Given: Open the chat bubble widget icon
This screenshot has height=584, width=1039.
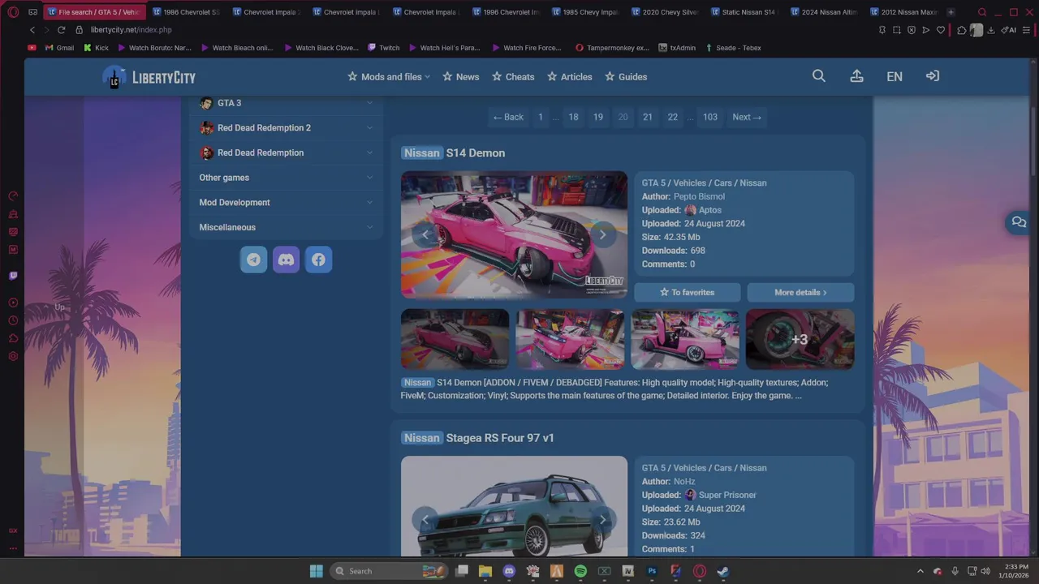Looking at the screenshot, I should pos(1019,222).
